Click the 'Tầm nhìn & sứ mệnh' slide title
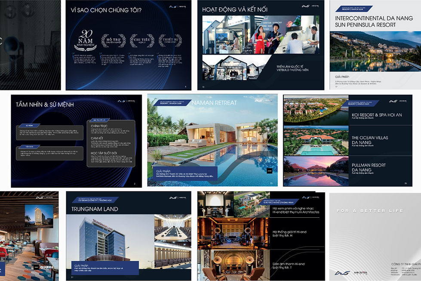The image size is (421, 281). coord(45,105)
